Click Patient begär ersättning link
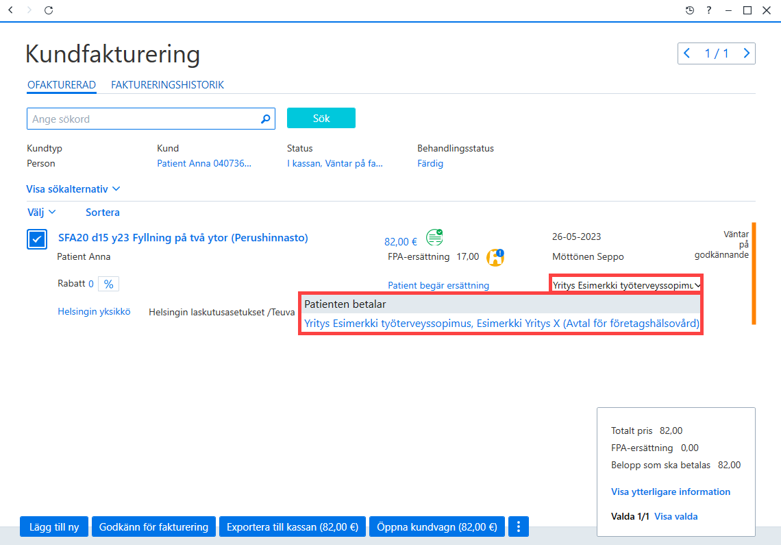 click(438, 285)
